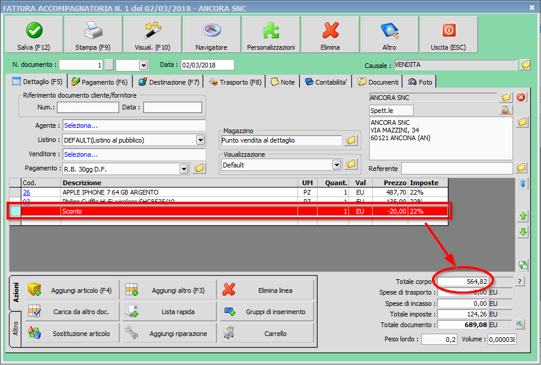
Task: Switch to Contabilita' tab
Action: point(326,82)
